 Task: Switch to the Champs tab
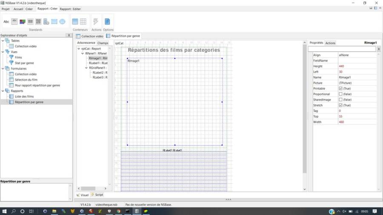[x=103, y=43]
